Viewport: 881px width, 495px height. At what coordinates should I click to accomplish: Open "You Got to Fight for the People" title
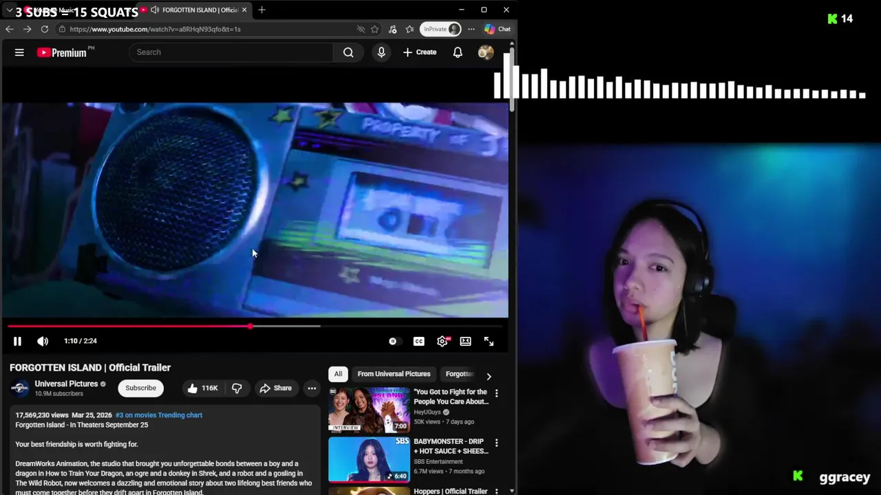point(451,397)
